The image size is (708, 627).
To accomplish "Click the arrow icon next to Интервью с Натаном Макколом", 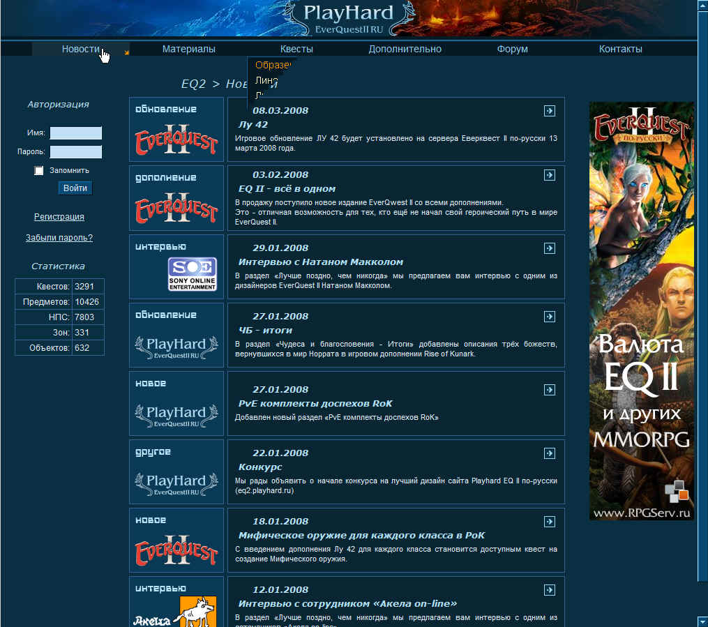I will 550,248.
